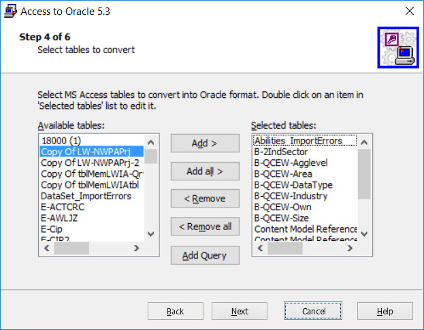Click the wizard database conversion logo

(398, 48)
